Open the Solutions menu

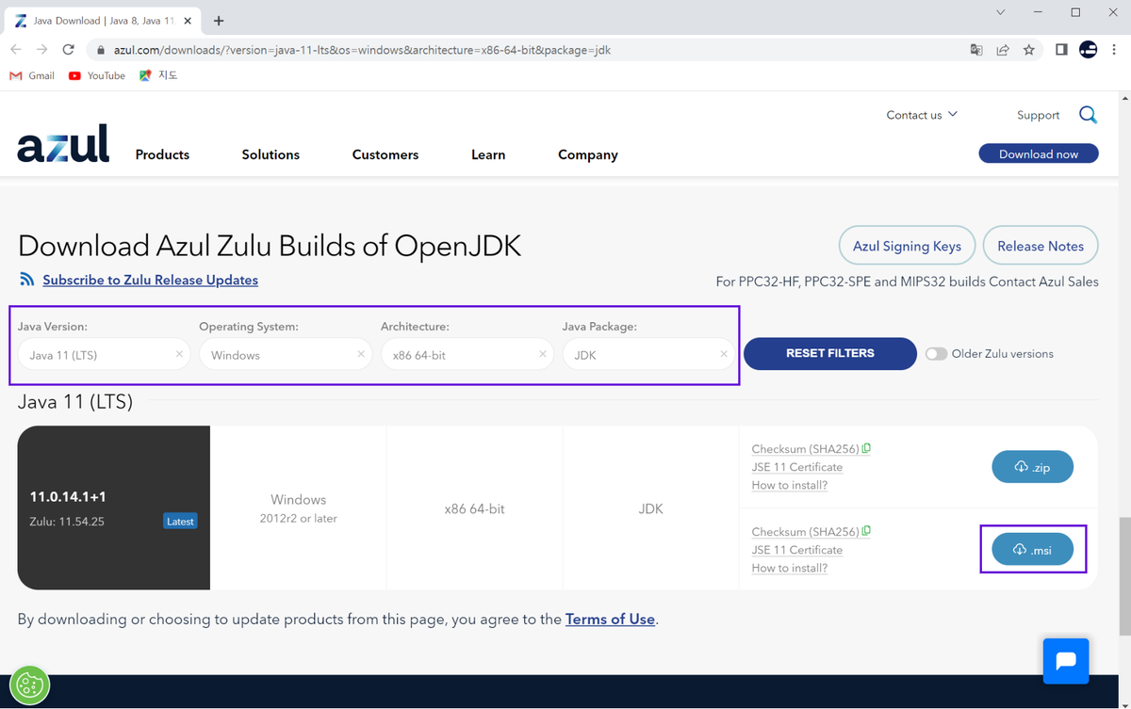[x=270, y=154]
